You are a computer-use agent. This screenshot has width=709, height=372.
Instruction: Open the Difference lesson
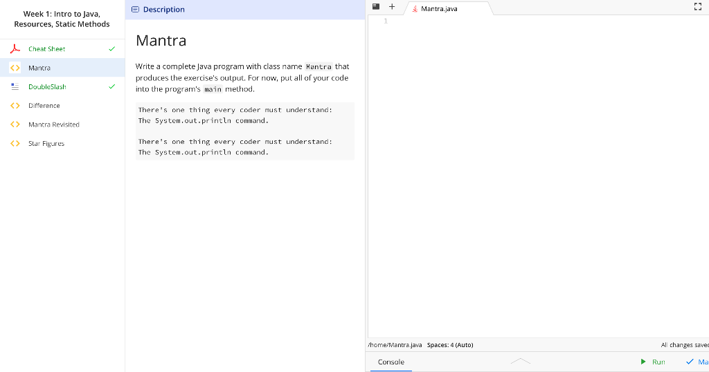click(x=62, y=106)
